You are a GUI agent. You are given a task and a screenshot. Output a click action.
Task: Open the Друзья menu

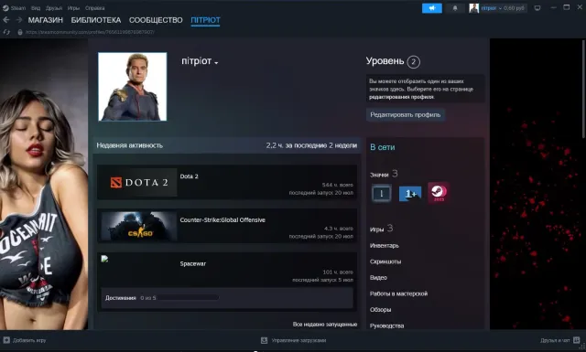point(54,8)
